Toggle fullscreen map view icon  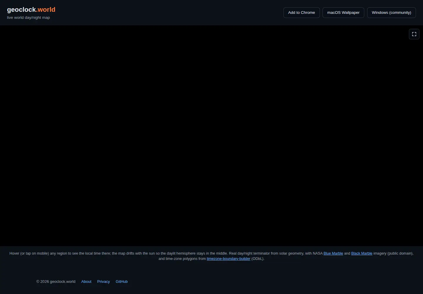click(414, 34)
